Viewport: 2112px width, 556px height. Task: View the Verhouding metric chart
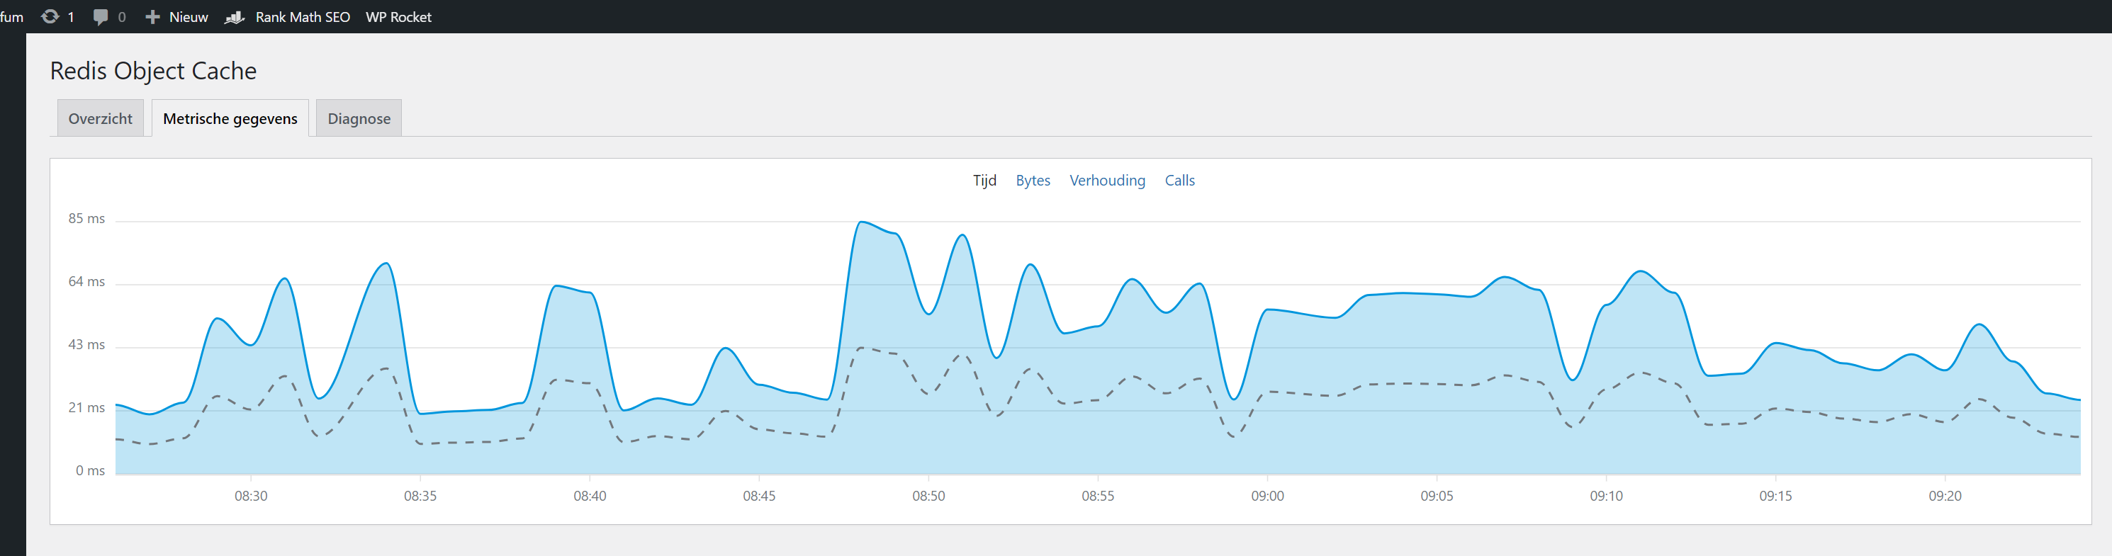click(x=1107, y=180)
